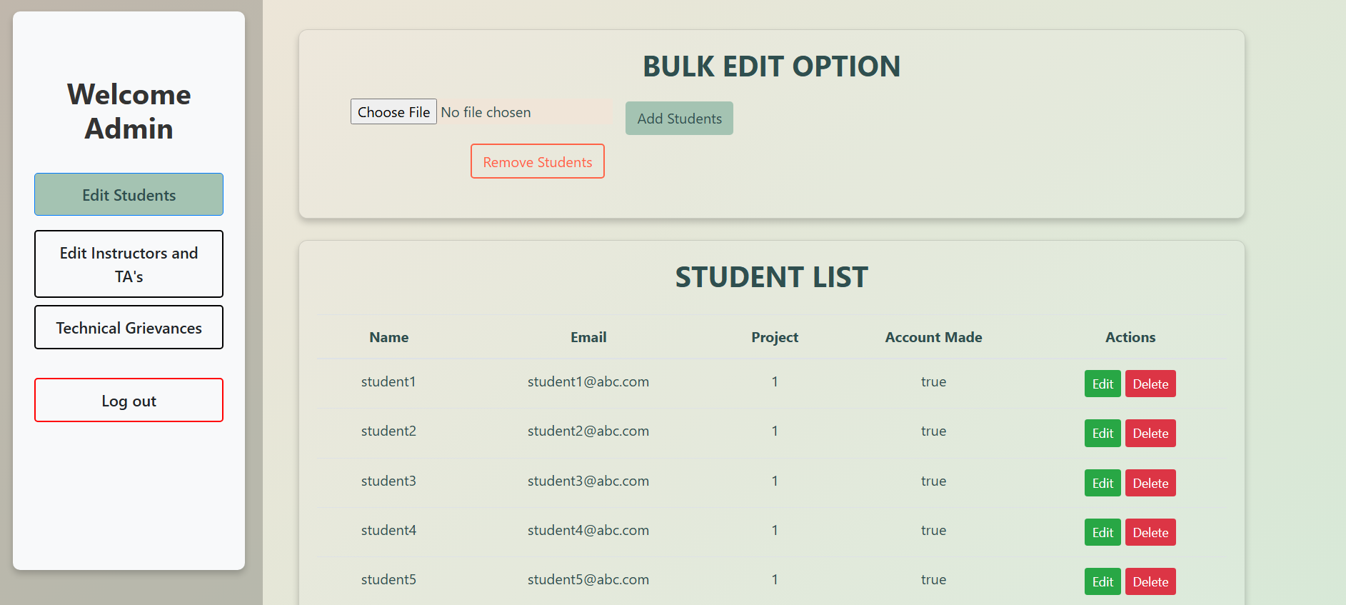Open the Edit Students section
The height and width of the screenshot is (605, 1346).
click(x=129, y=194)
